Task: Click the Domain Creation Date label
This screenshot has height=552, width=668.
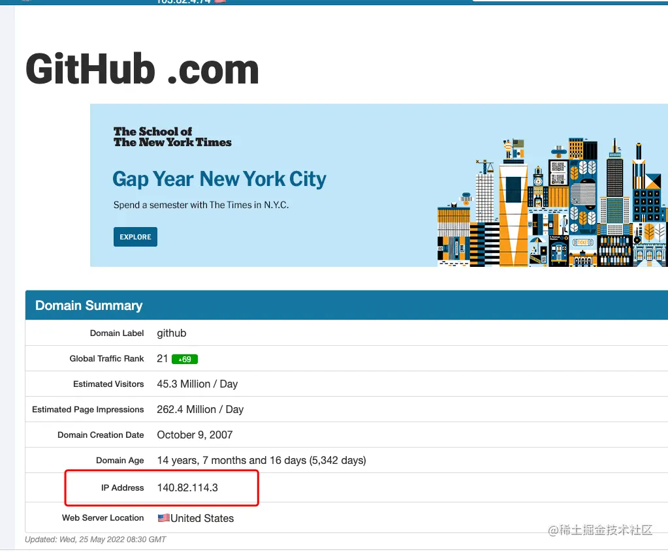Action: 101,435
